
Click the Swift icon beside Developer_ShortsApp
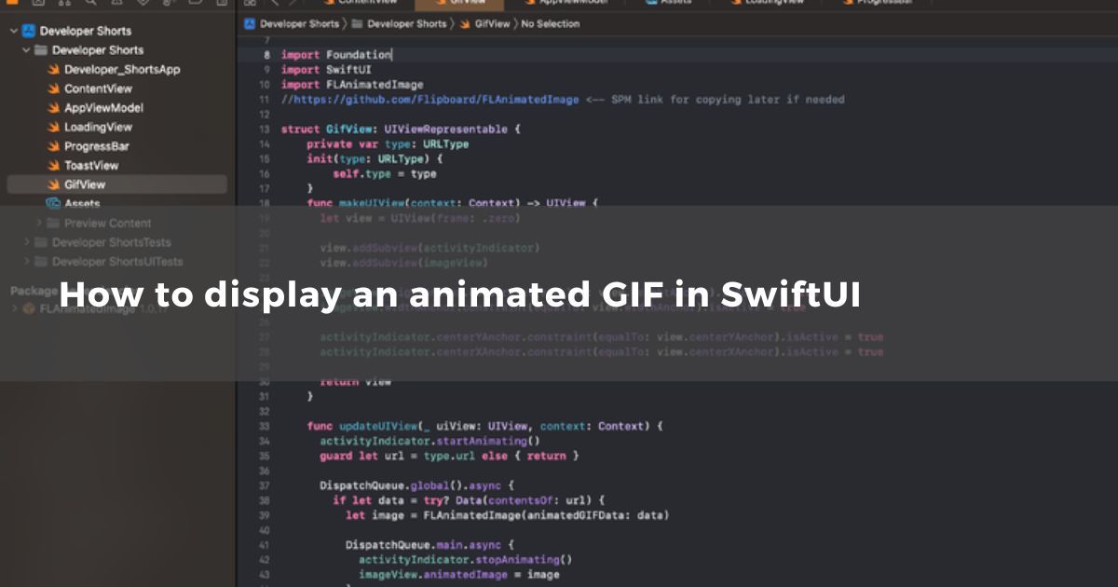pyautogui.click(x=54, y=70)
